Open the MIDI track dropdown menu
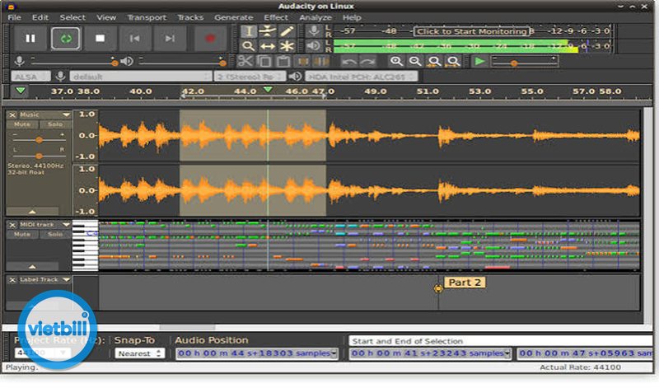This screenshot has height=388, width=659. [x=66, y=225]
